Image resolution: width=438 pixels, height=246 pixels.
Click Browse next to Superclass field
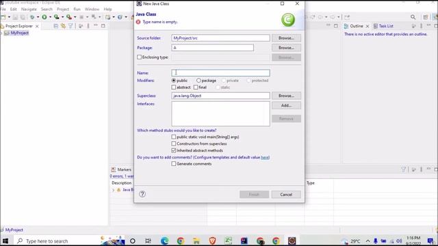tap(286, 96)
